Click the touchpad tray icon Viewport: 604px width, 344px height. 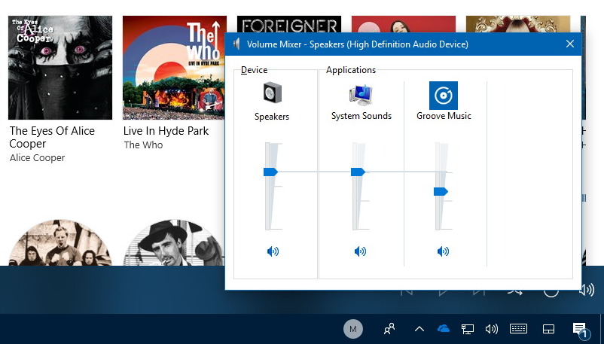click(548, 329)
